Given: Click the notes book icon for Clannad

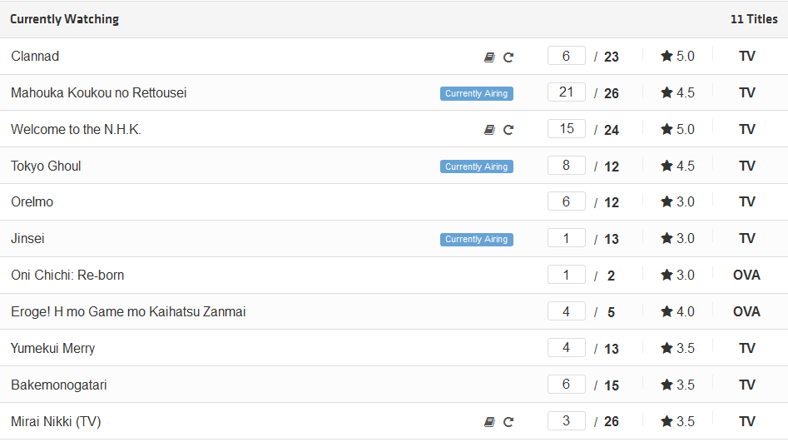Looking at the screenshot, I should pyautogui.click(x=489, y=57).
